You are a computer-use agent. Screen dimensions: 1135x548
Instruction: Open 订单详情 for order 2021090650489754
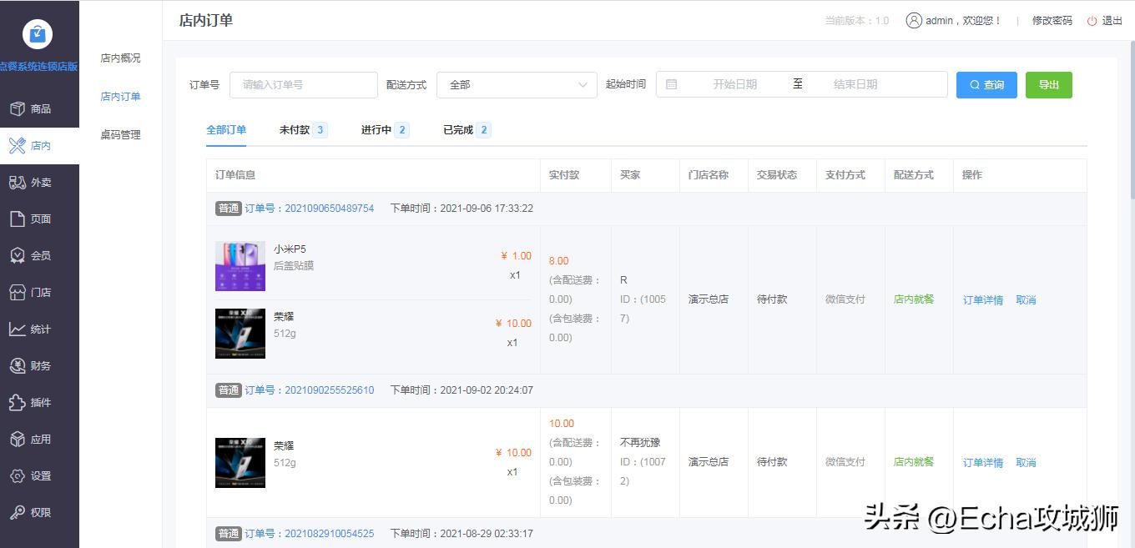click(x=982, y=299)
